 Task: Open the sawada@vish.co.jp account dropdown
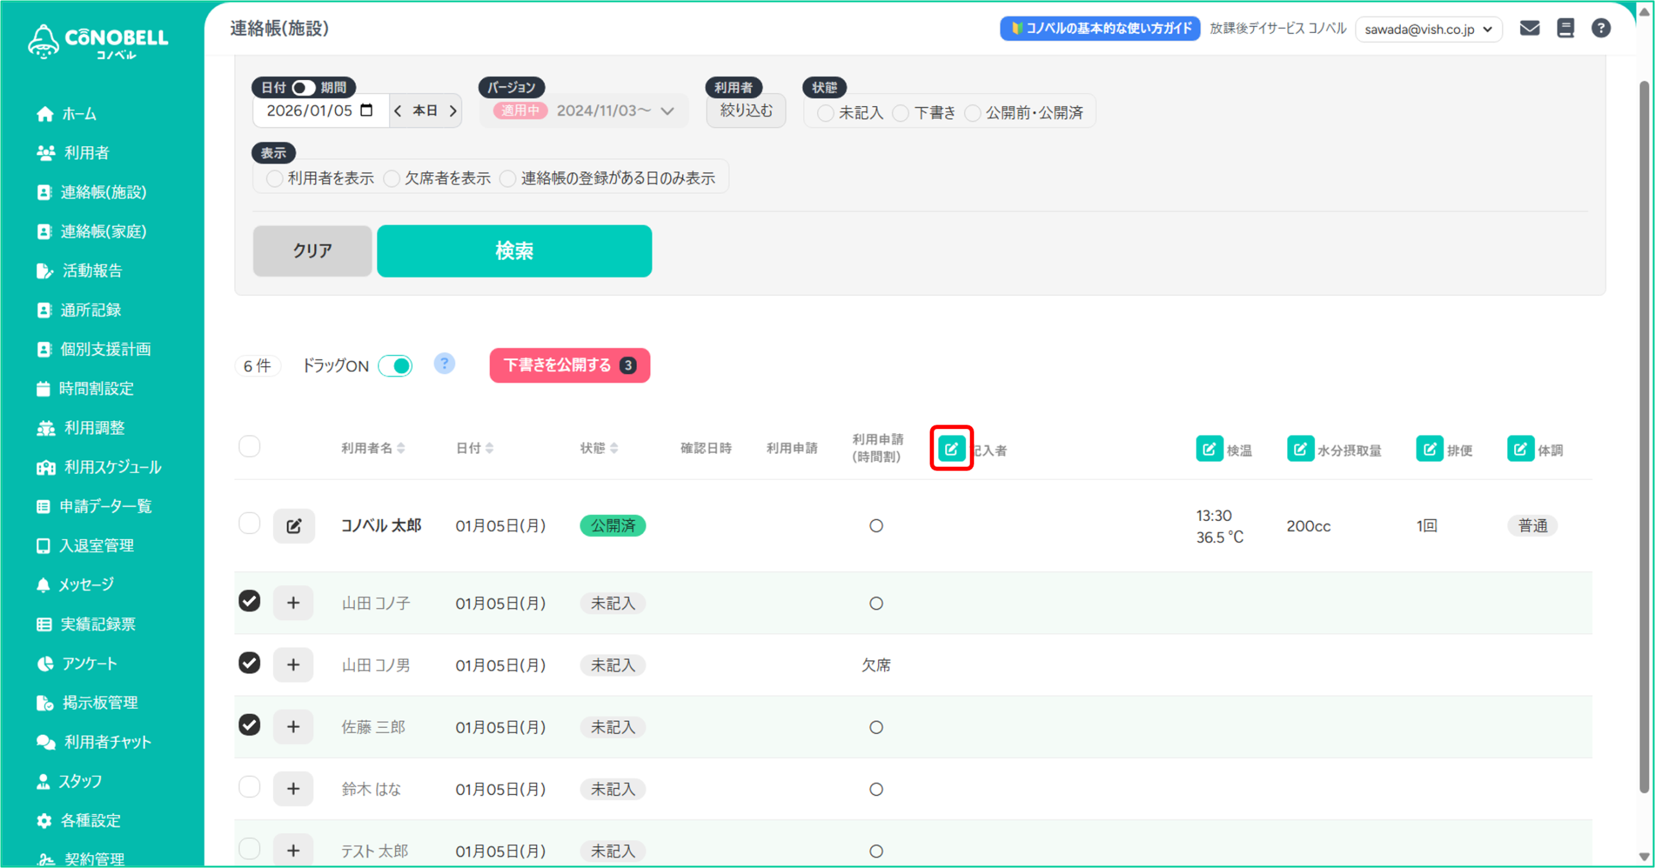tap(1428, 29)
